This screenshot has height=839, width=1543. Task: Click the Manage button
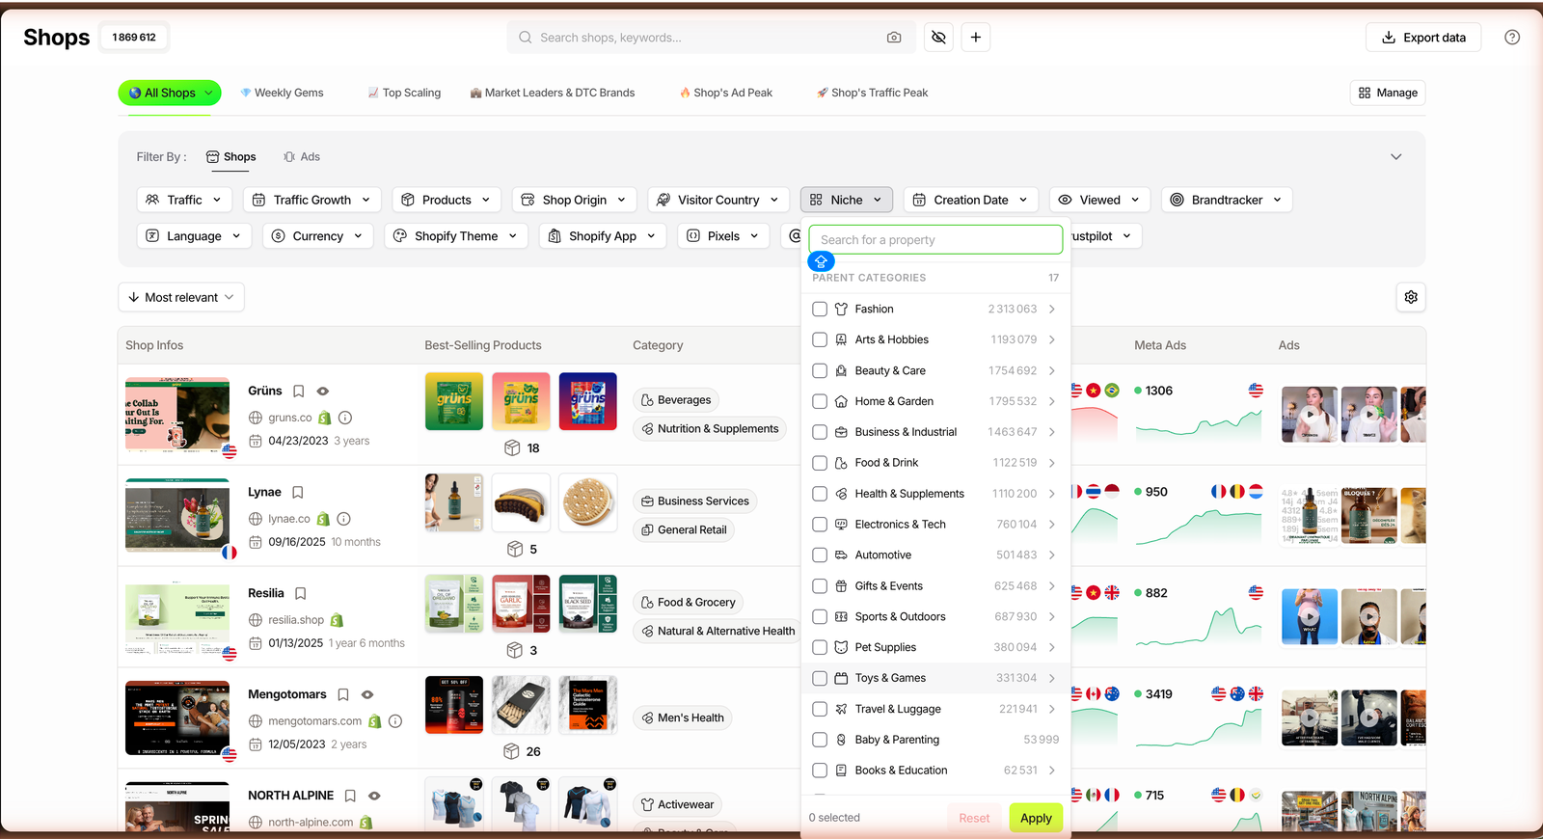[x=1388, y=93]
